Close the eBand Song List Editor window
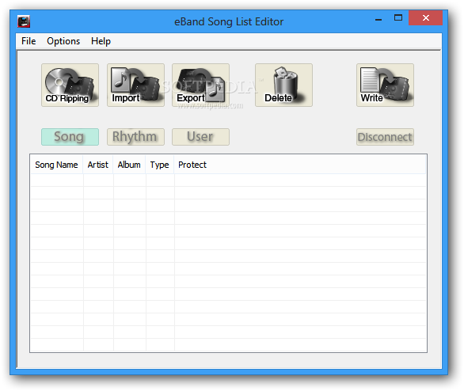 click(426, 18)
